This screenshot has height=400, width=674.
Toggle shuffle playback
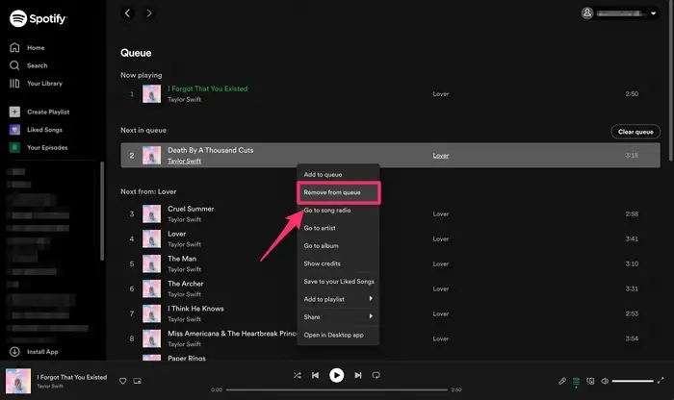point(297,375)
